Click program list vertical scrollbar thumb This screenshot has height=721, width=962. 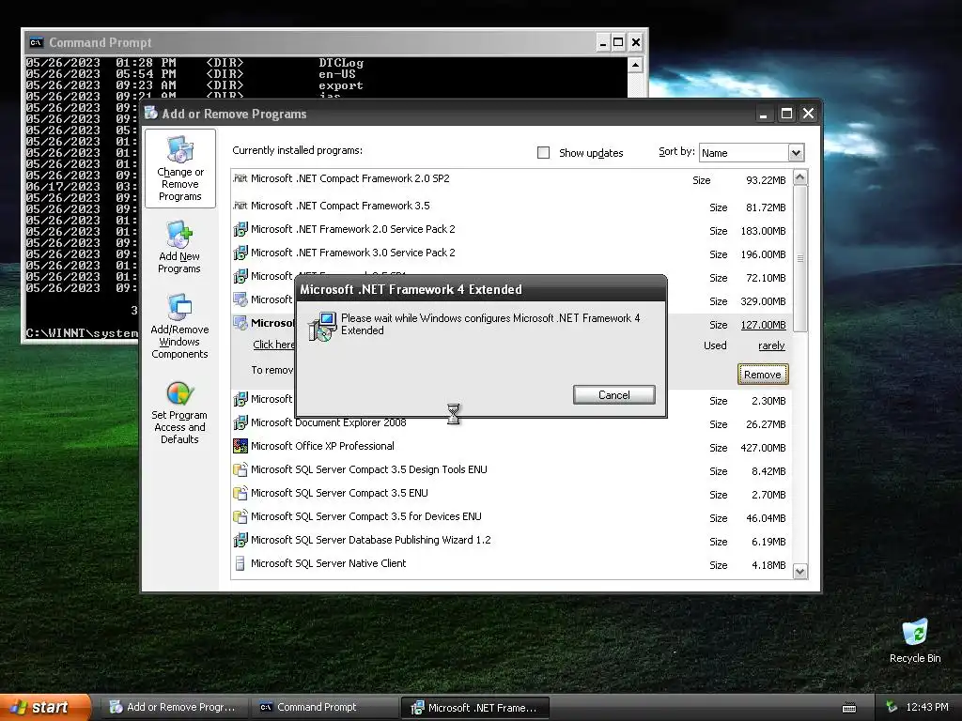tap(800, 259)
